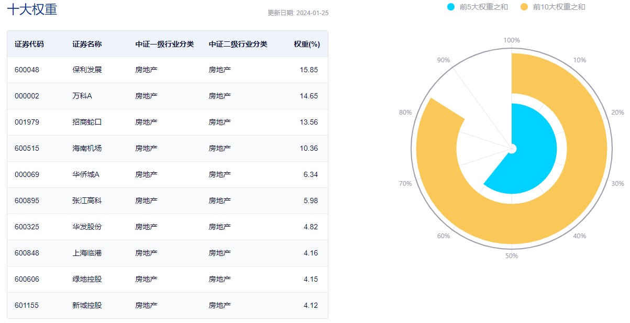630x323 pixels.
Task: Click the 证券名称 column header
Action: tap(87, 44)
